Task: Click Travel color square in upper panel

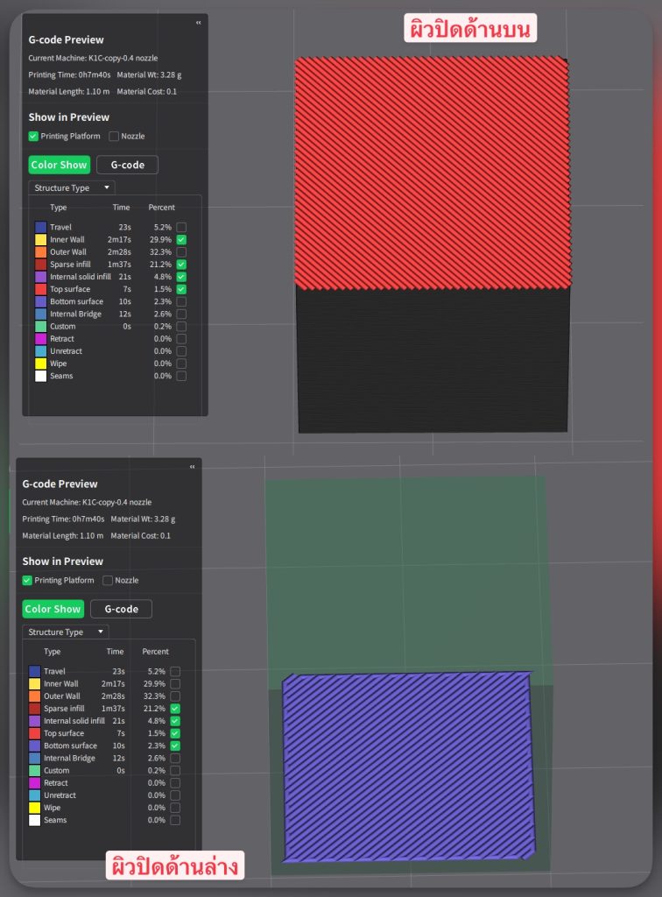Action: coord(40,227)
